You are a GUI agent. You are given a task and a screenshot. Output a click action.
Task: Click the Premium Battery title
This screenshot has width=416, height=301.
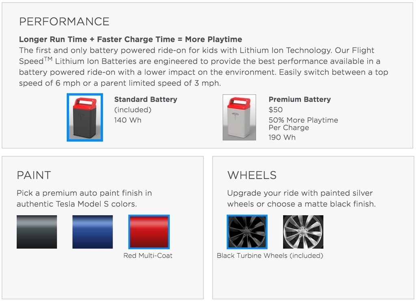click(299, 100)
